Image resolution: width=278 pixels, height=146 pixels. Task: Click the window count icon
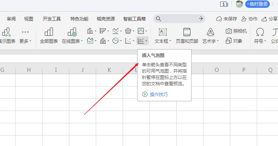(224, 4)
